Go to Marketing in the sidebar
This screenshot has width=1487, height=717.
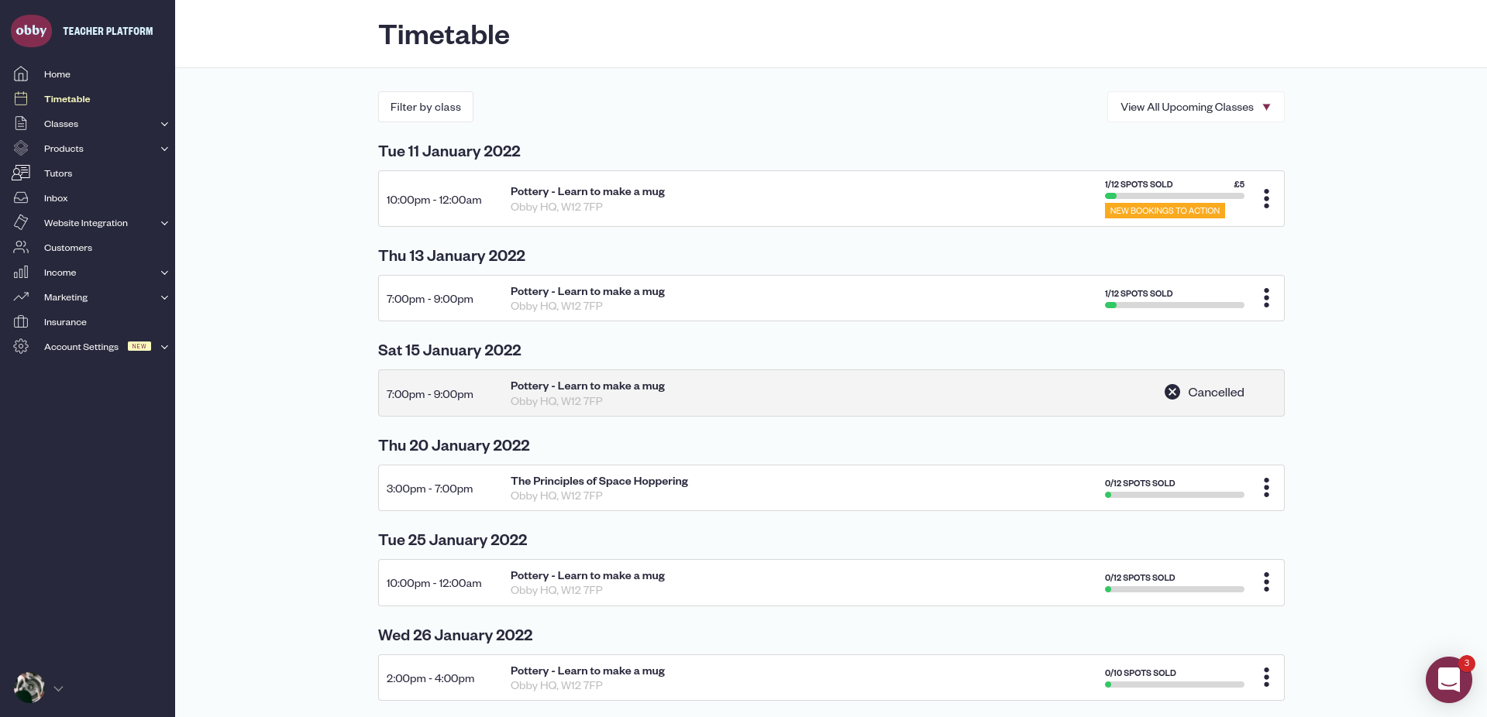(66, 297)
